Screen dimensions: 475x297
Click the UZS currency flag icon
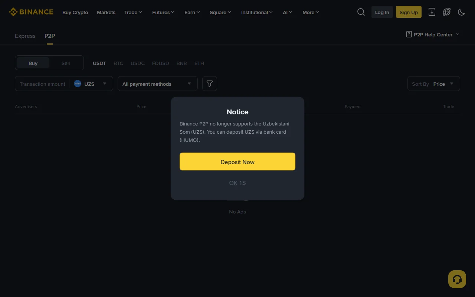[78, 84]
